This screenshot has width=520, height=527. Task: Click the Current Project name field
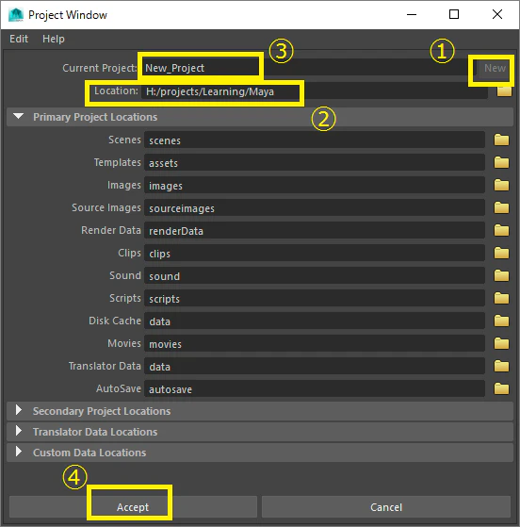pyautogui.click(x=307, y=68)
